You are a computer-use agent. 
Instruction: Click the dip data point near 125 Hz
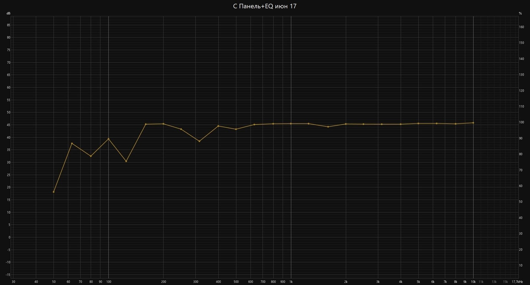coord(126,161)
